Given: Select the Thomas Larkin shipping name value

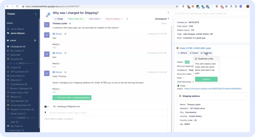Looking at the screenshot, I should pos(194,105).
